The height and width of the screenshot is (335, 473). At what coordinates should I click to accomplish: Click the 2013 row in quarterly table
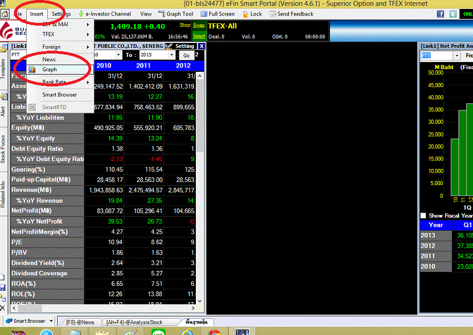[446, 235]
